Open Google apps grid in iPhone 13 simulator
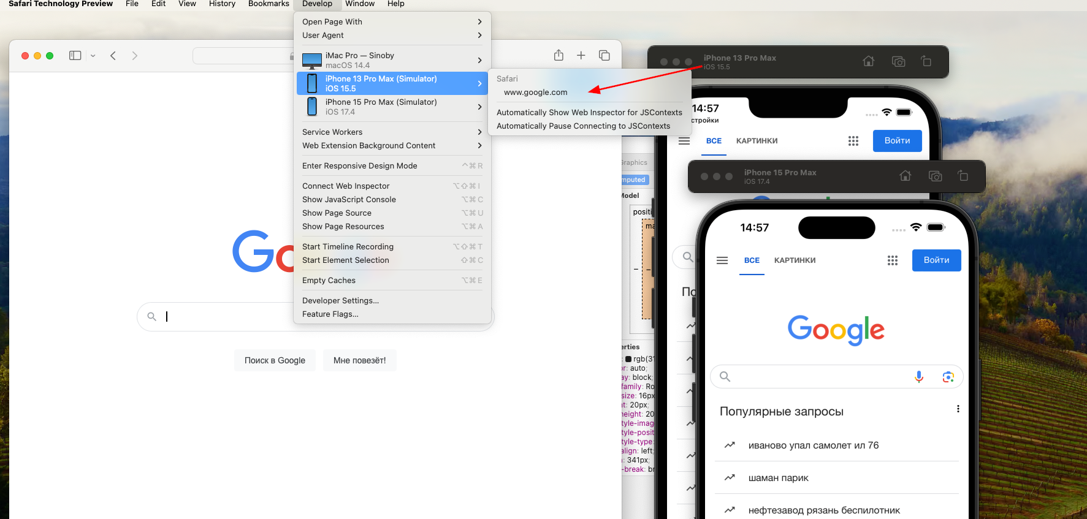Viewport: 1087px width, 519px height. [x=853, y=141]
